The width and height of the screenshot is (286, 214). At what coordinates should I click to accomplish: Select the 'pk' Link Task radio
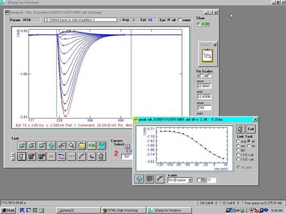(249, 141)
